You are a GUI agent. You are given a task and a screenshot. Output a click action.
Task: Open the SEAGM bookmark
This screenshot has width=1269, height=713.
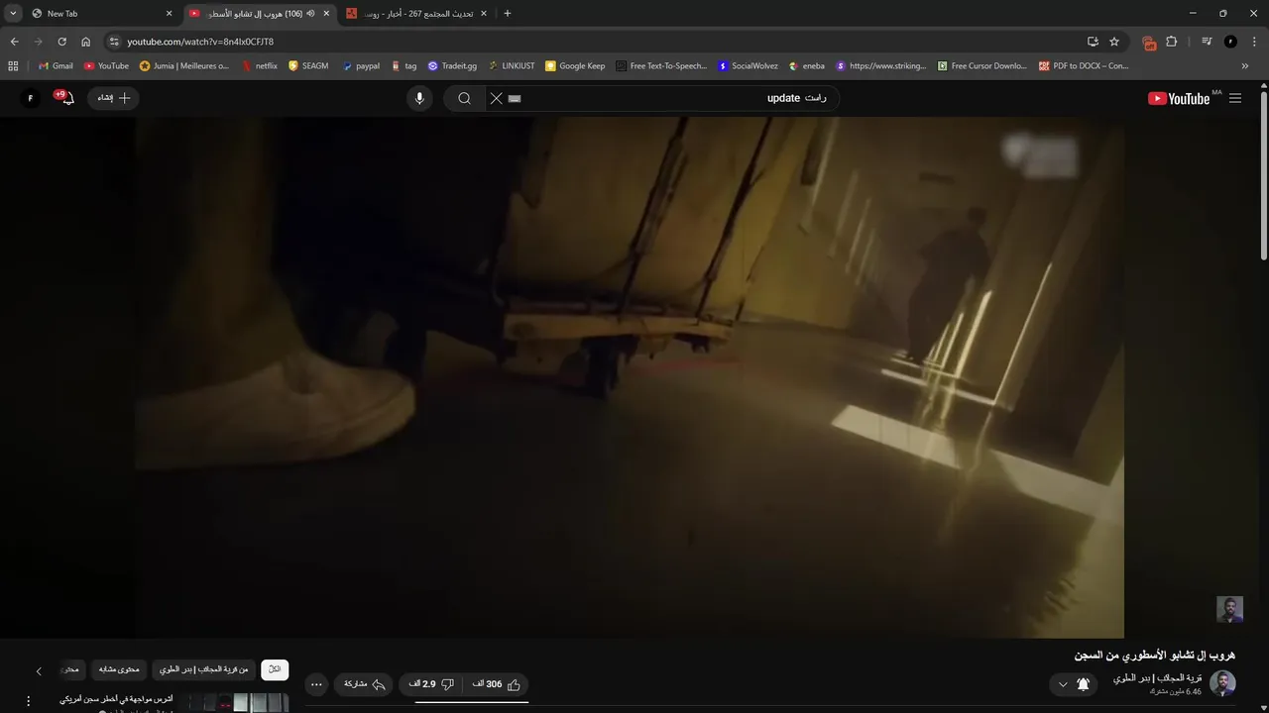coord(308,66)
